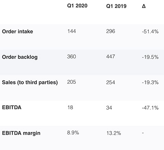Viewport: 164px width, 150px height.
Task: Select the 254 sales value
Action: pyautogui.click(x=111, y=82)
